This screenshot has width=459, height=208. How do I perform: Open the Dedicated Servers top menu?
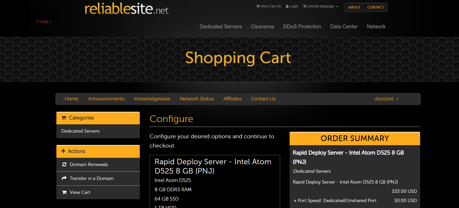click(221, 27)
